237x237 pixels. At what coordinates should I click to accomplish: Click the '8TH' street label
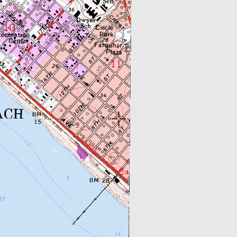[x=95, y=125]
